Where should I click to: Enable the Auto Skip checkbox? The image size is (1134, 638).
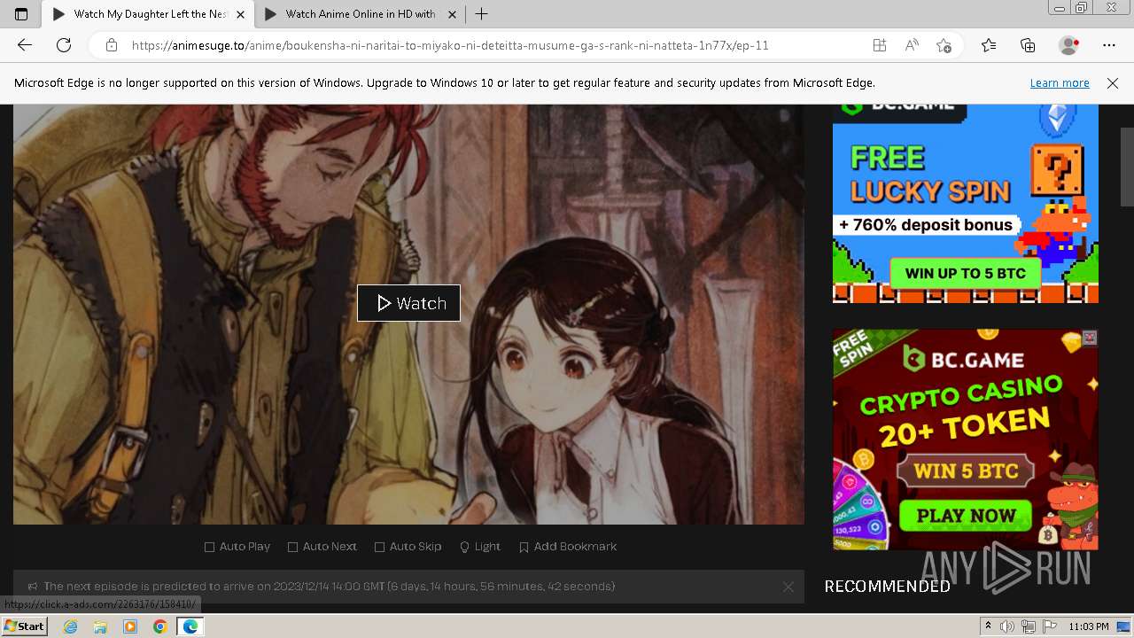tap(408, 547)
